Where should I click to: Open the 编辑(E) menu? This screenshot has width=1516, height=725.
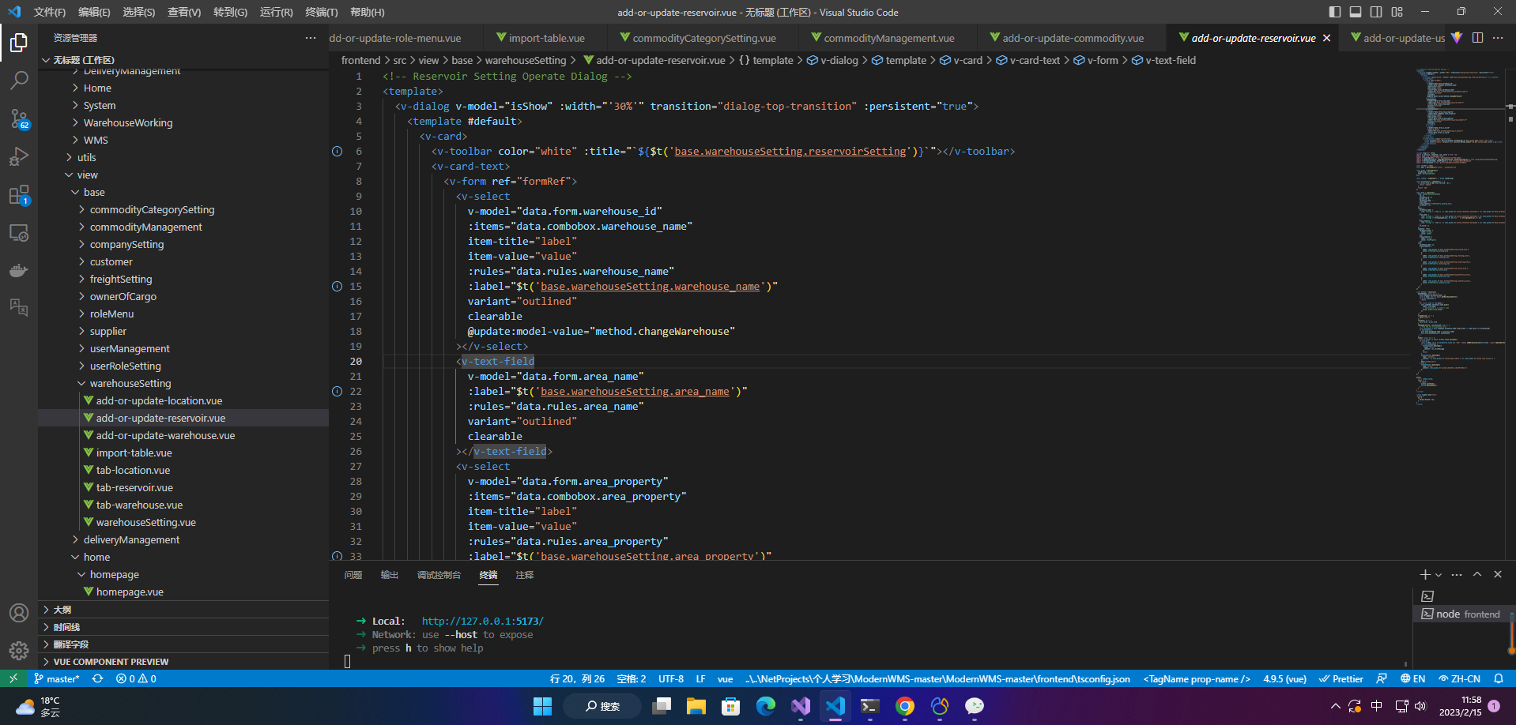tap(94, 12)
